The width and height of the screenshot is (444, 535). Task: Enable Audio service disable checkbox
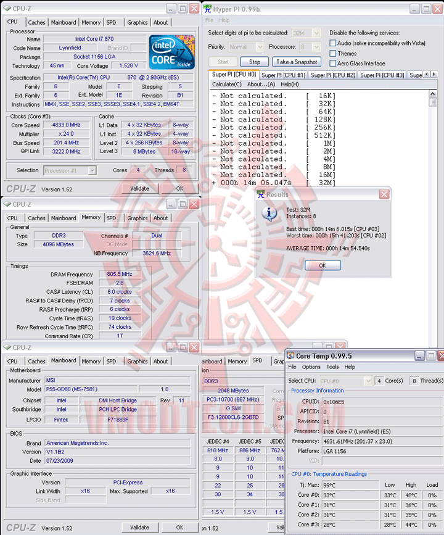coord(333,43)
